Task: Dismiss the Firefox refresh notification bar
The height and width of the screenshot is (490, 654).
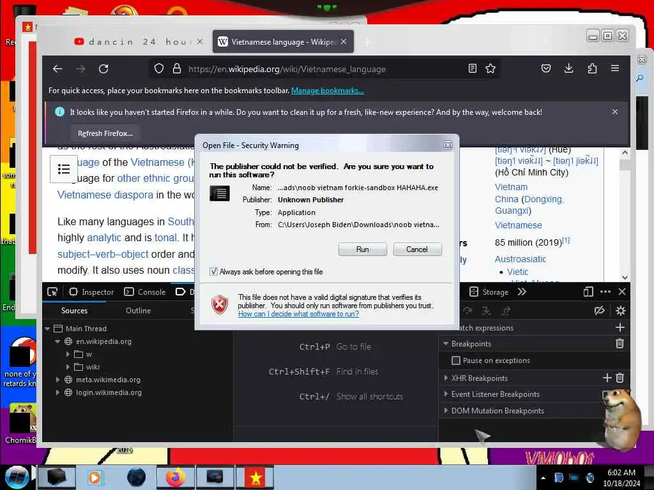Action: pos(615,112)
